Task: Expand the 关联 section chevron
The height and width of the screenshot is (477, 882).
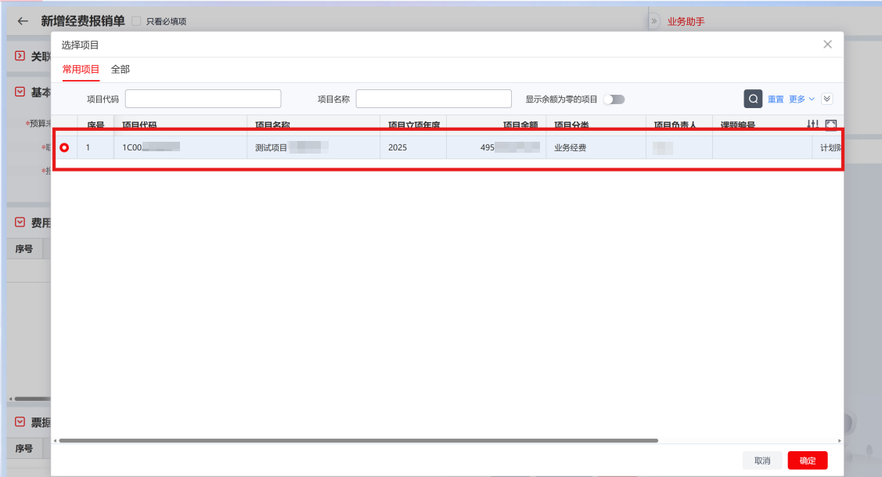Action: tap(20, 56)
